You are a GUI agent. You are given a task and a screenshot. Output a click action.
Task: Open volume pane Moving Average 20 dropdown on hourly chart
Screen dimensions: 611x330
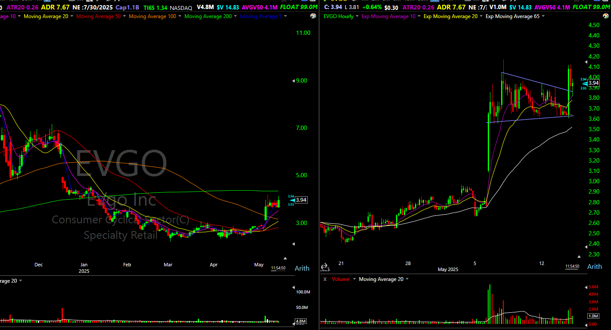407,279
